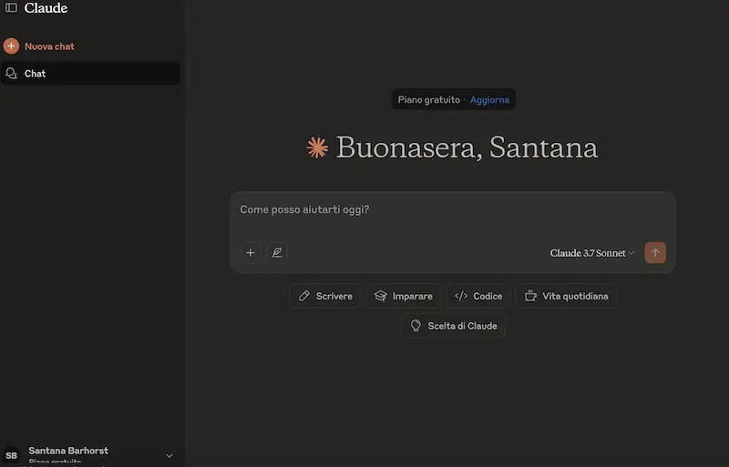Click the orange Claude starburst logo
The height and width of the screenshot is (467, 729).
(x=317, y=147)
